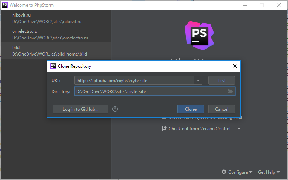Click PhpStorm icon in Clone Repository title
This screenshot has width=288, height=180.
pyautogui.click(x=53, y=66)
